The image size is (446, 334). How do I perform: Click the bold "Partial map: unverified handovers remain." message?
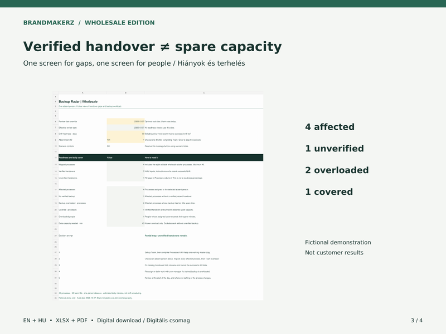[166, 235]
